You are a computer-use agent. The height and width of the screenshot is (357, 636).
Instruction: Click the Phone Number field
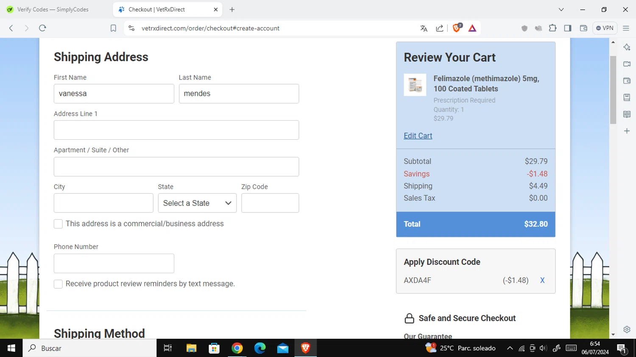pos(114,263)
